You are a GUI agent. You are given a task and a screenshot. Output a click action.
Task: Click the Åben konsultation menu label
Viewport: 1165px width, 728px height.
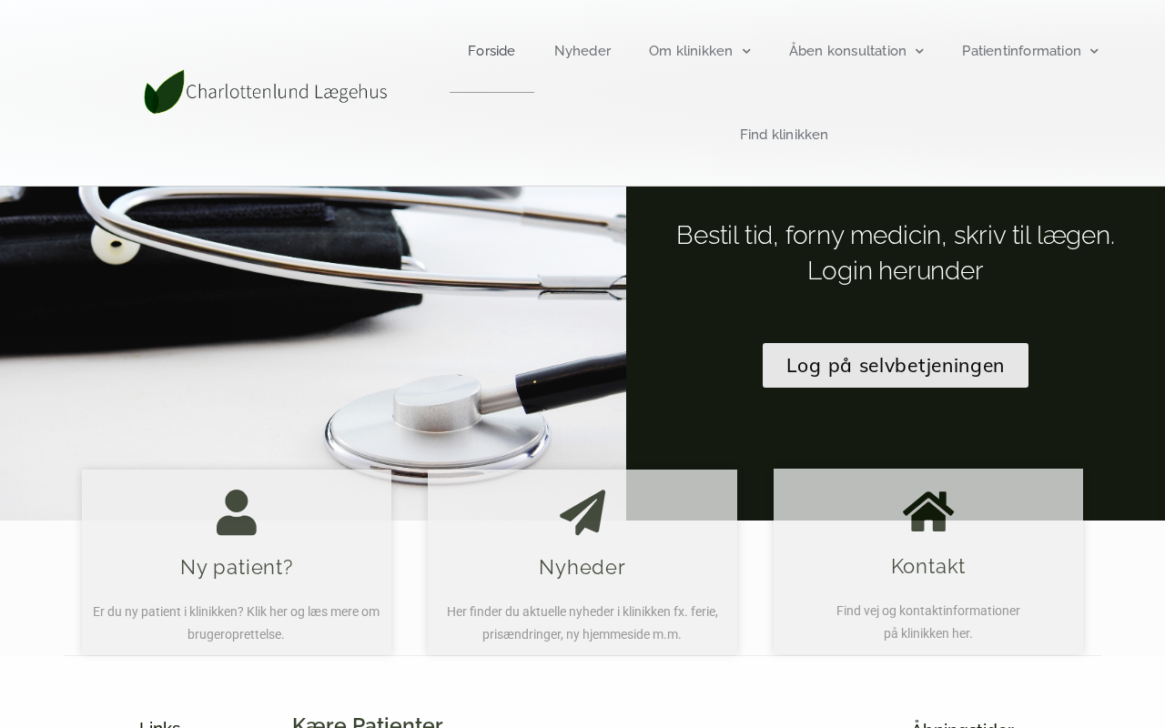point(847,51)
